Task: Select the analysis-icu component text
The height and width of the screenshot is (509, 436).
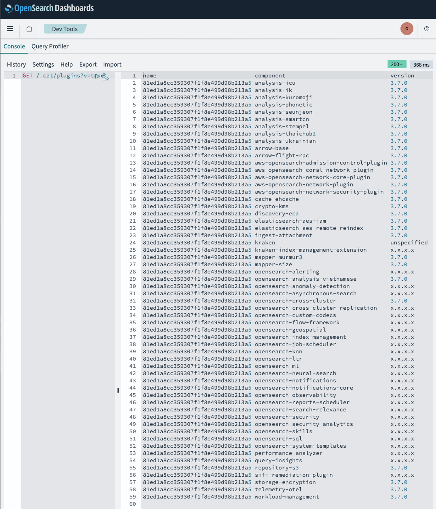Action: tap(275, 83)
